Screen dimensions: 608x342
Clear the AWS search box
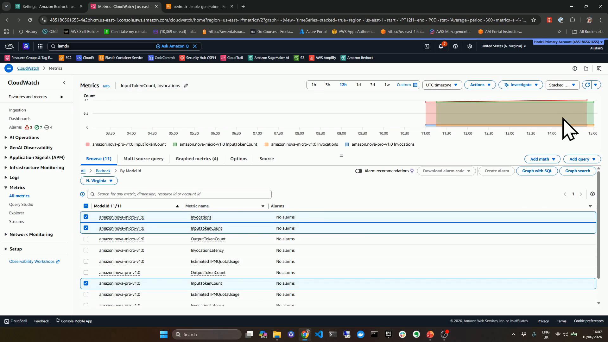pos(195,46)
